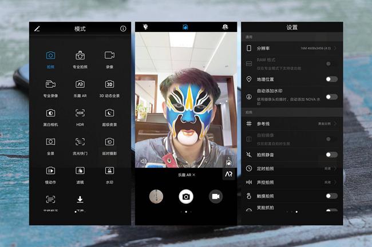This screenshot has width=372, height=247.
Task: Open the 声控拍照 audio control chevron
Action: tap(335, 182)
